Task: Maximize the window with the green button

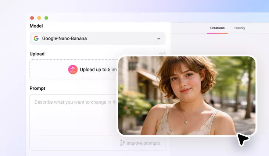Action: point(46,18)
